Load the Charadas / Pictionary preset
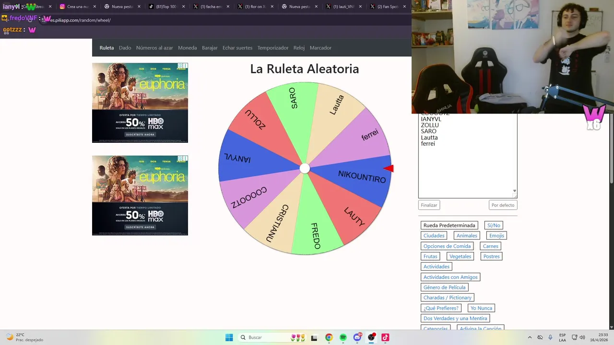 pyautogui.click(x=447, y=298)
